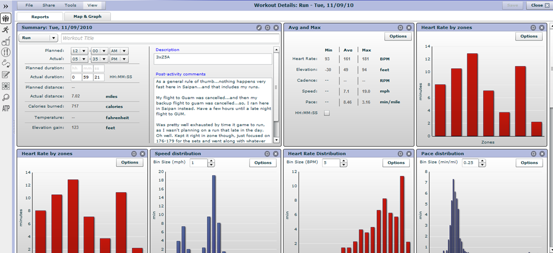Open the Run workout type dropdown
Image resolution: width=553 pixels, height=253 pixels.
38,38
